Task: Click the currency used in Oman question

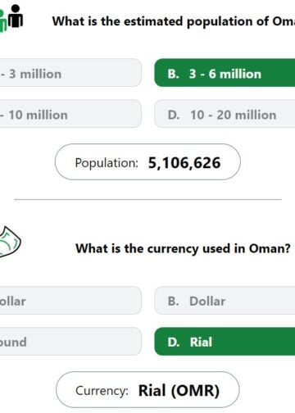Action: [183, 248]
